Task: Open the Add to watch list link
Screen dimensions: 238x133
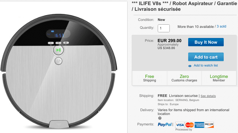Action: (x=206, y=66)
